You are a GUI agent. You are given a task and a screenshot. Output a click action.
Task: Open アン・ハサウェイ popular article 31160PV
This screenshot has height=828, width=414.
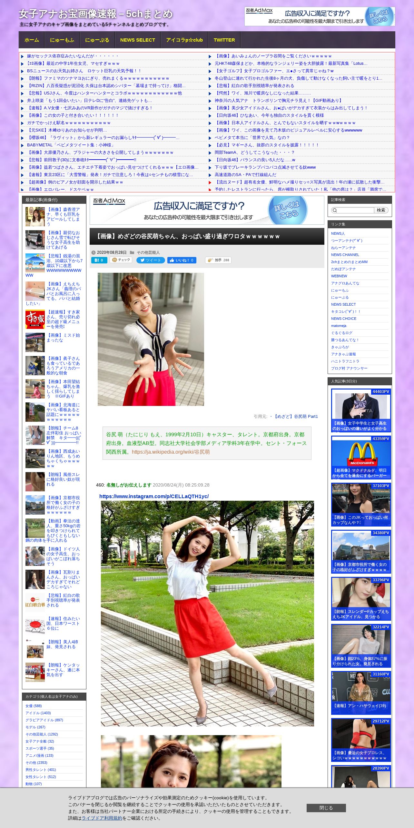361,693
